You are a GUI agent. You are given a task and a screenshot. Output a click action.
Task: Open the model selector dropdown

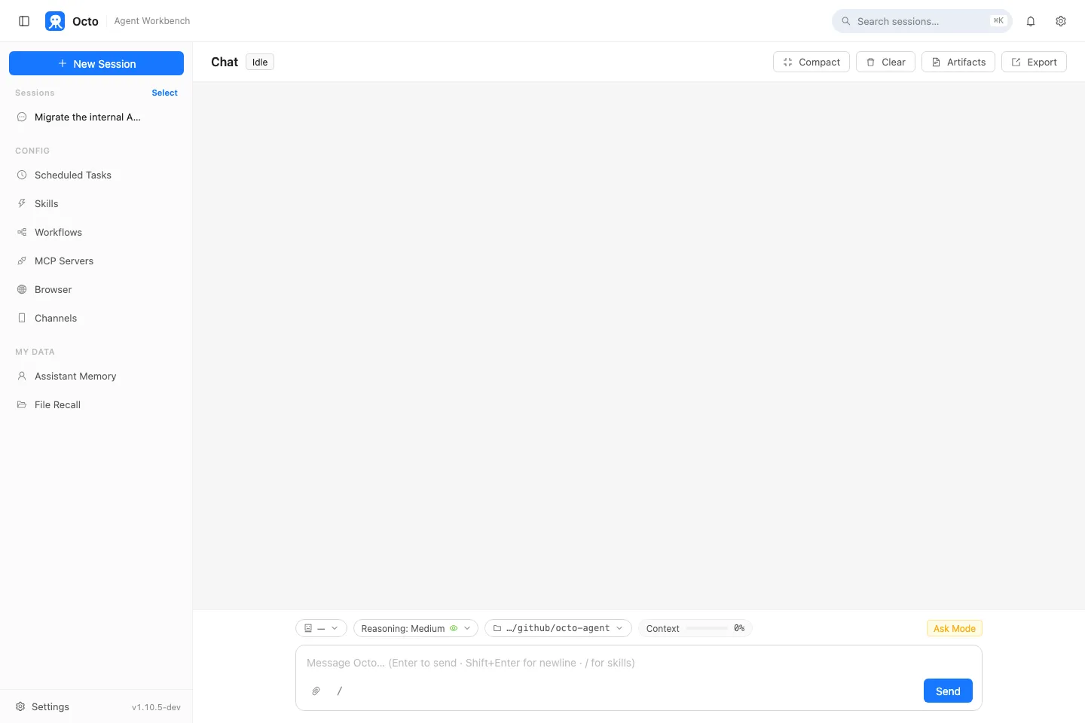321,628
